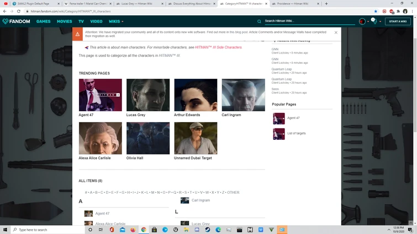This screenshot has height=234, width=417.
Task: Close the Providence Hitman Wiki tab
Action: coord(318,4)
